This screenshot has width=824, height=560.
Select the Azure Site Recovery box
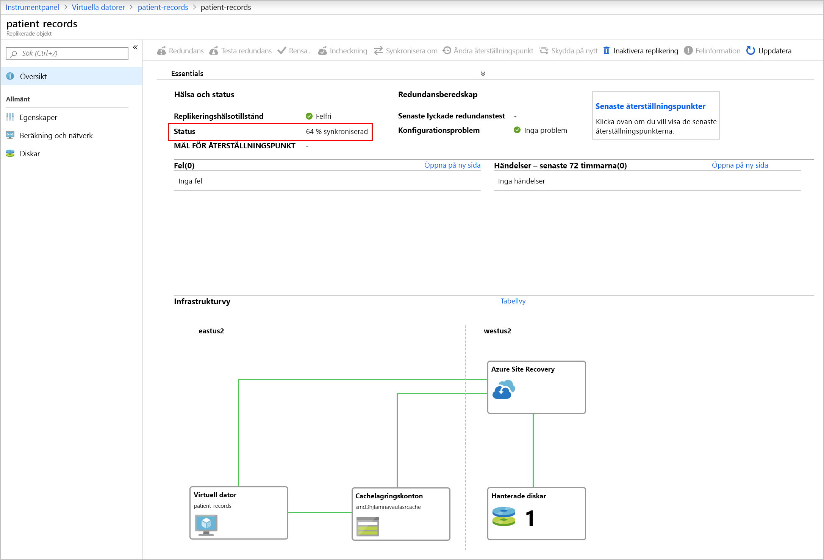point(536,387)
